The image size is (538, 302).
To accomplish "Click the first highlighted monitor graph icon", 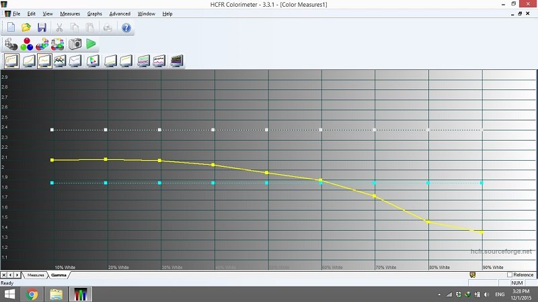I will 11,61.
